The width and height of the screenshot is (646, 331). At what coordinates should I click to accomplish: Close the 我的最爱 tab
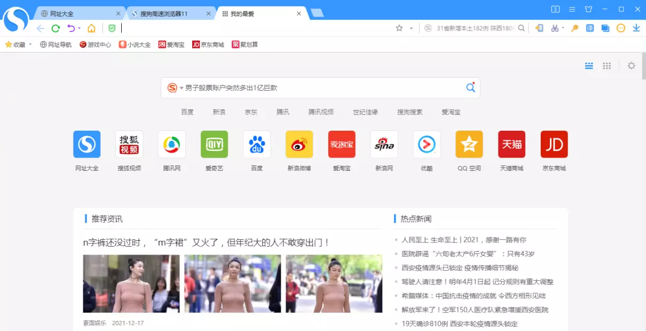point(299,13)
